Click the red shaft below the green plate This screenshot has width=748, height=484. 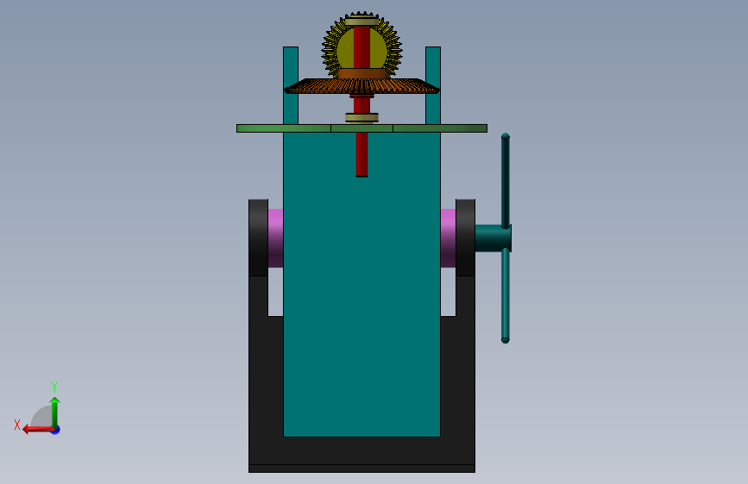click(x=361, y=155)
